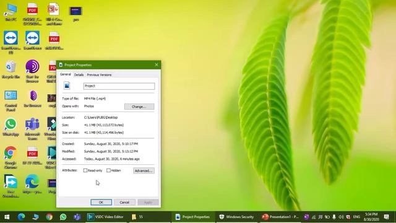Select the Google Chrome desktop icon
396x223 pixels.
click(x=11, y=157)
